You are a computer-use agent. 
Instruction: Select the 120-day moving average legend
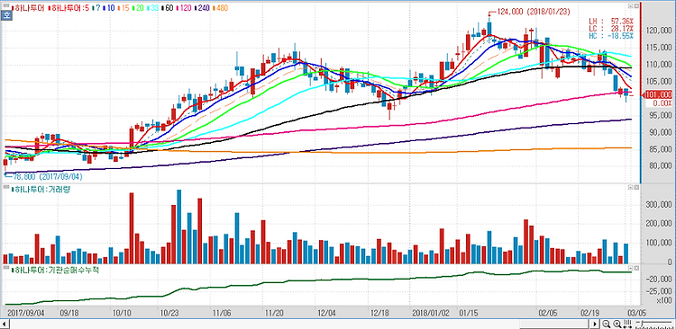183,8
